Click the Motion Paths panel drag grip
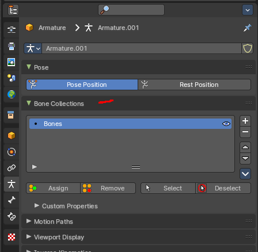 [x=249, y=221]
